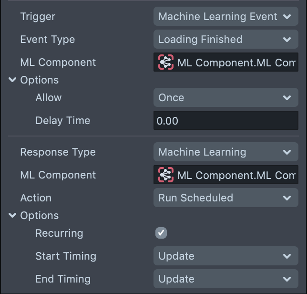Click the Event Type label

coord(47,40)
